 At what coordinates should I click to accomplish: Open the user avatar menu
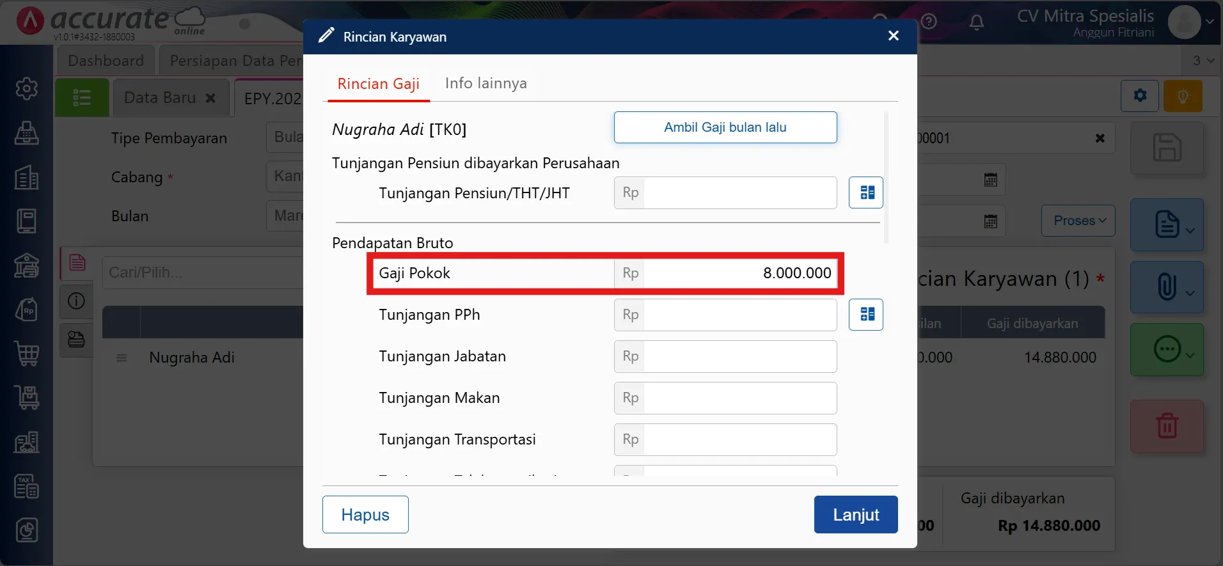click(1190, 22)
